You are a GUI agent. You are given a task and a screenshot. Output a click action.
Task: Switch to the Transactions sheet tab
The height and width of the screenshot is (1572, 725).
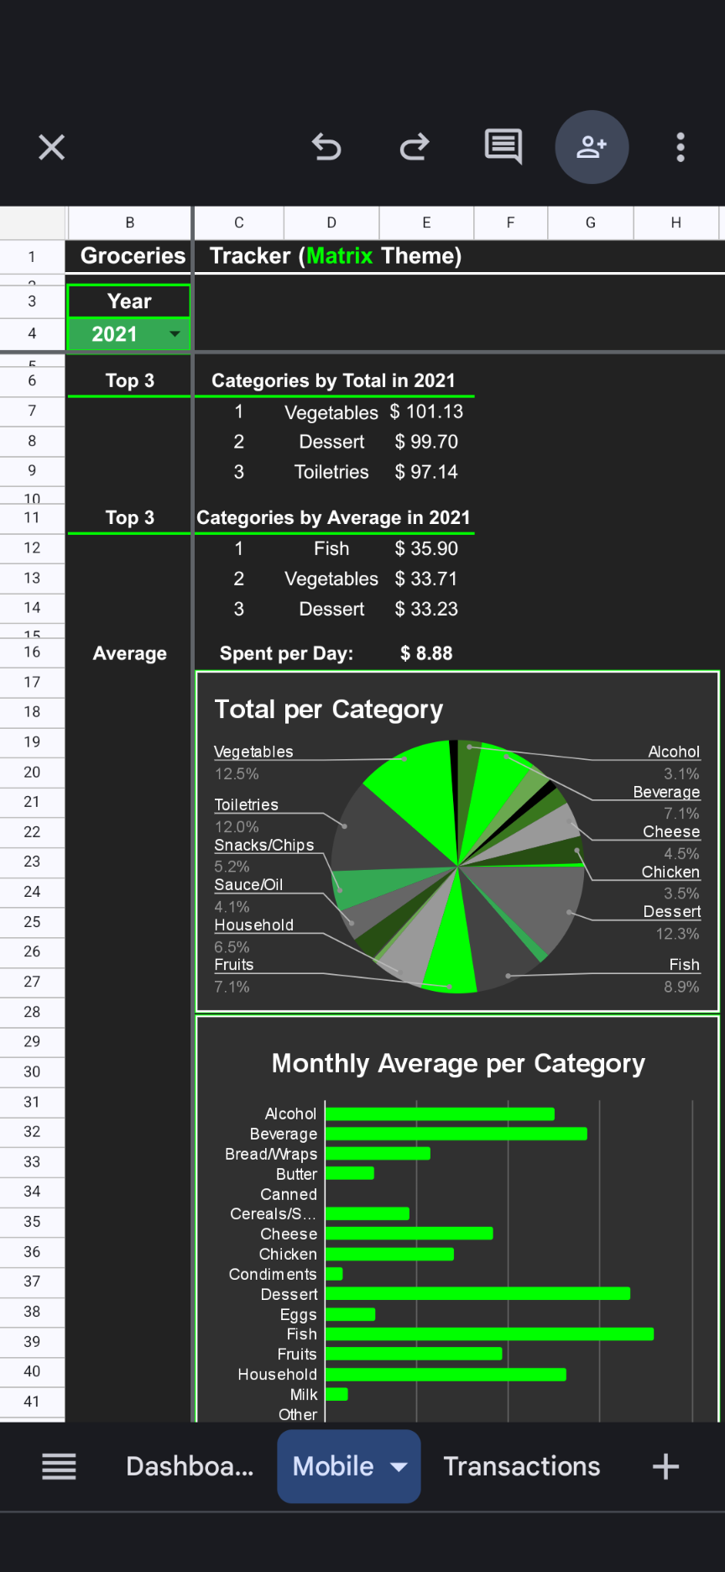[x=521, y=1466]
